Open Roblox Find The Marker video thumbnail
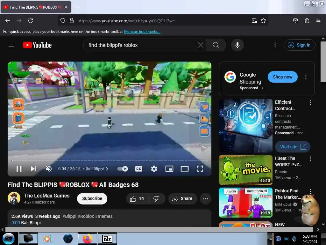 click(x=246, y=203)
